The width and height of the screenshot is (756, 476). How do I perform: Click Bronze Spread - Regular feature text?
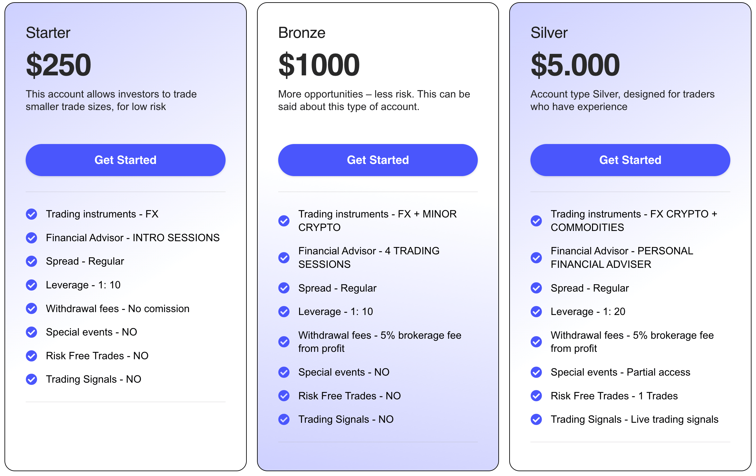(x=337, y=288)
